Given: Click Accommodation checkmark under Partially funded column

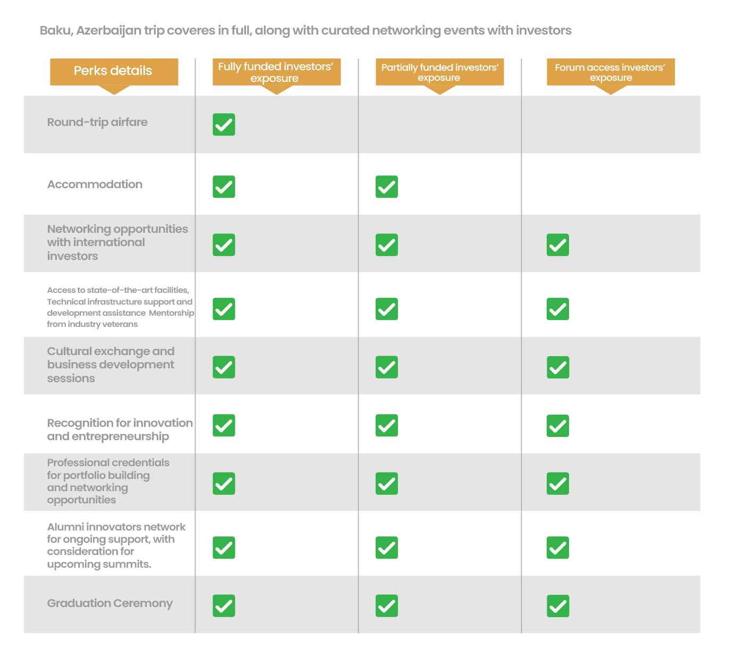Looking at the screenshot, I should point(386,187).
